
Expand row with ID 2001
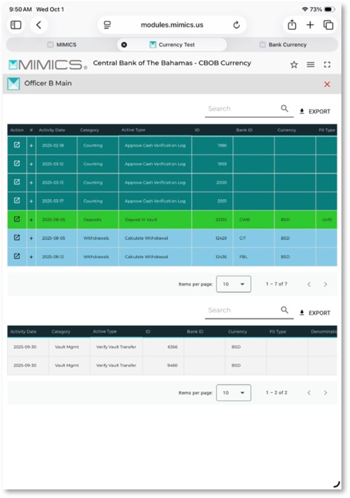(31, 201)
